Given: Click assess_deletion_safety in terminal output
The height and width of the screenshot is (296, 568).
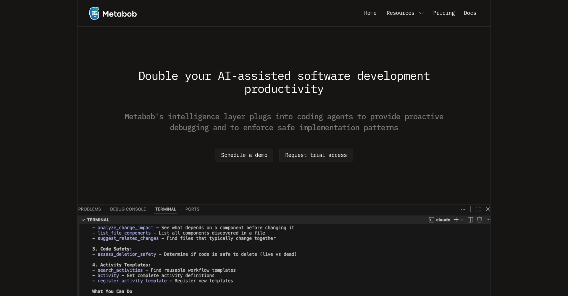Looking at the screenshot, I should (x=127, y=254).
